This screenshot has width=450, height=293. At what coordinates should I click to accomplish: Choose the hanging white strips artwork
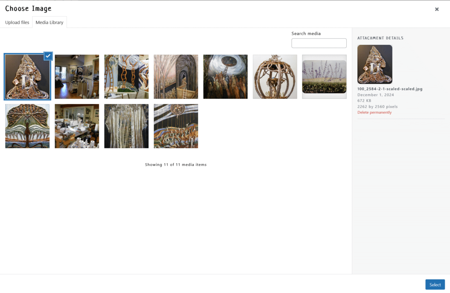pos(126,126)
